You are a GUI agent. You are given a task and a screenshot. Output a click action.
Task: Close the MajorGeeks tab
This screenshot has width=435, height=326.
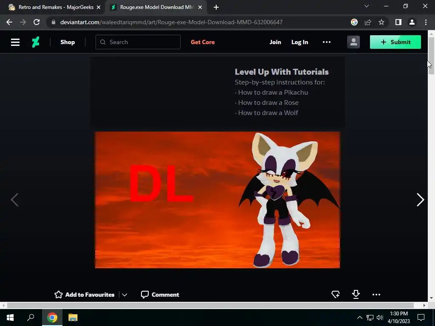[99, 7]
